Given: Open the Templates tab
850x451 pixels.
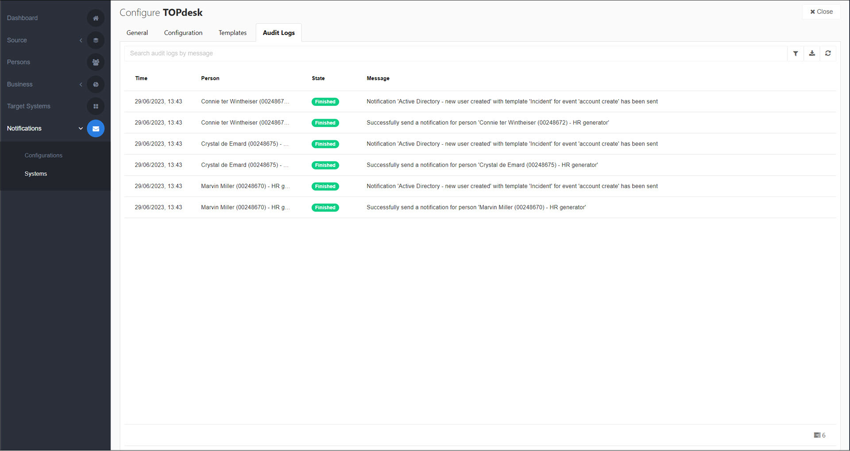Looking at the screenshot, I should [232, 33].
